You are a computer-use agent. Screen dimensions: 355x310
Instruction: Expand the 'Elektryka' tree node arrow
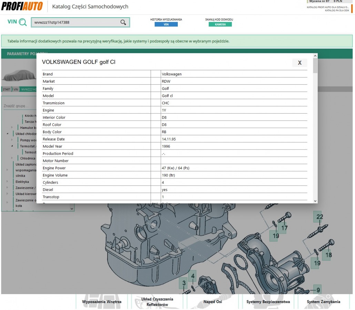8,182
